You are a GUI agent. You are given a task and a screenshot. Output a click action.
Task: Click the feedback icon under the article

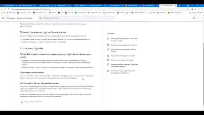[x=22, y=102]
